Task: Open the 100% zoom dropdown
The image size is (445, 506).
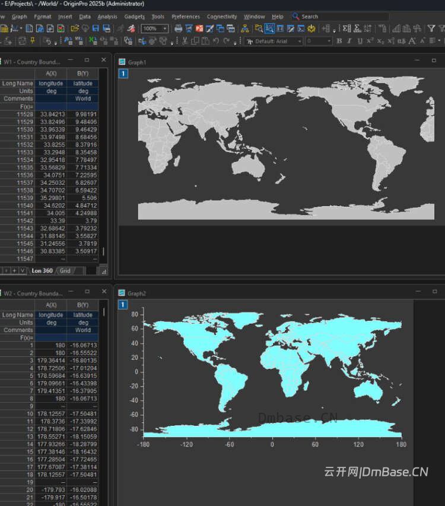Action: [x=165, y=29]
